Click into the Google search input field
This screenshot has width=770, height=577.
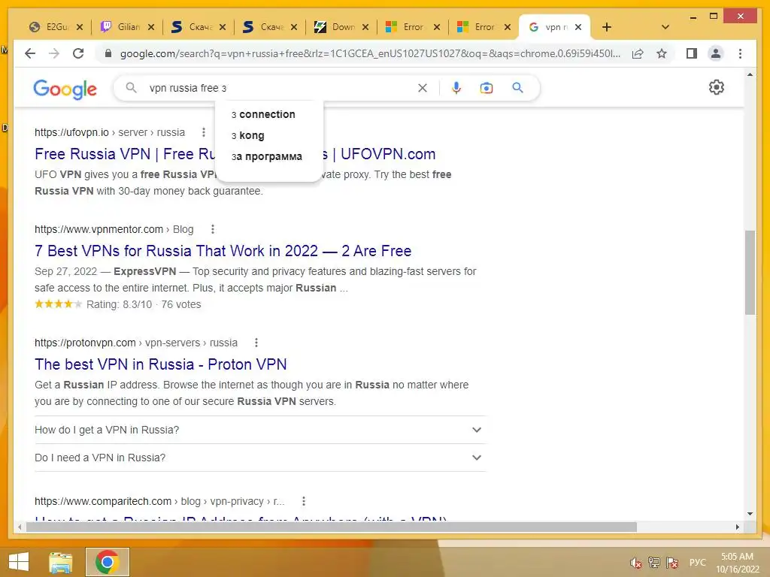280,88
